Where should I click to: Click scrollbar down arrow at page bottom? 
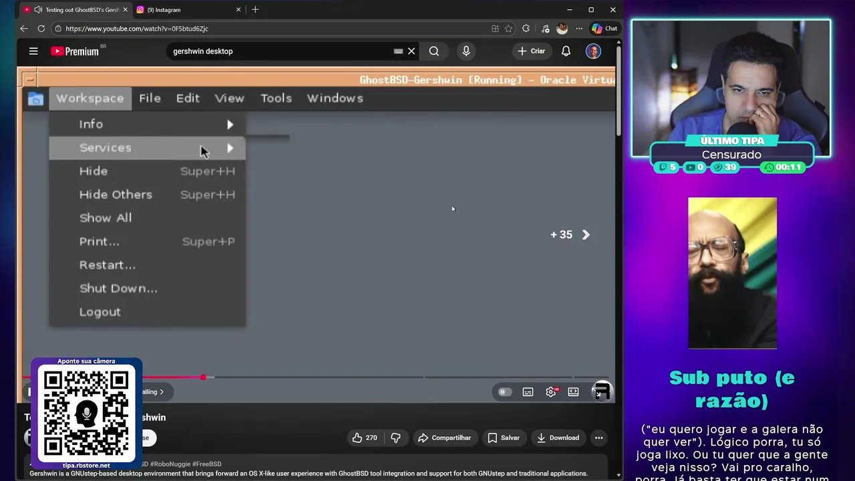[619, 476]
